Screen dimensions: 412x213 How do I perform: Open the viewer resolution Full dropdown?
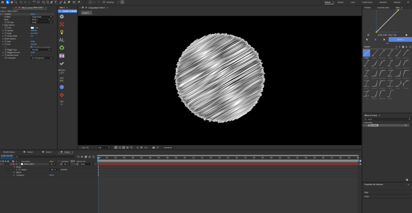(104, 147)
